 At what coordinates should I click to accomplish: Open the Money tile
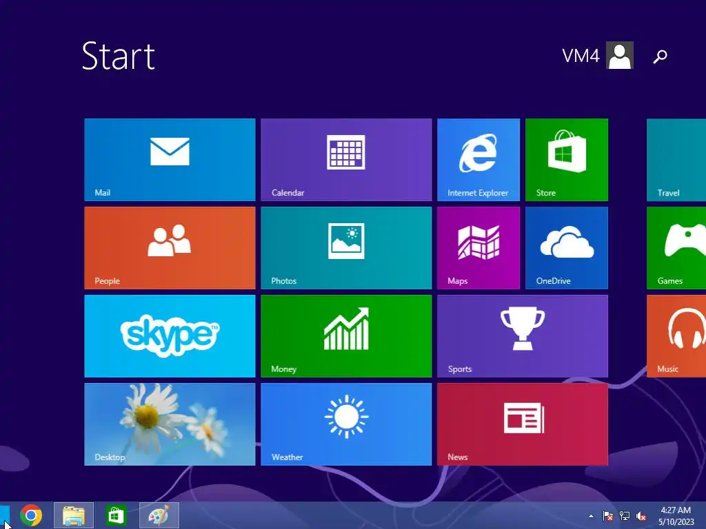point(346,336)
